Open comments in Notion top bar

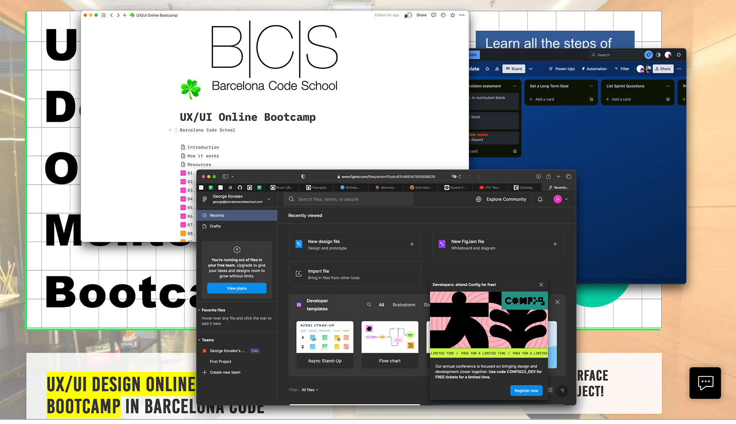pyautogui.click(x=434, y=15)
